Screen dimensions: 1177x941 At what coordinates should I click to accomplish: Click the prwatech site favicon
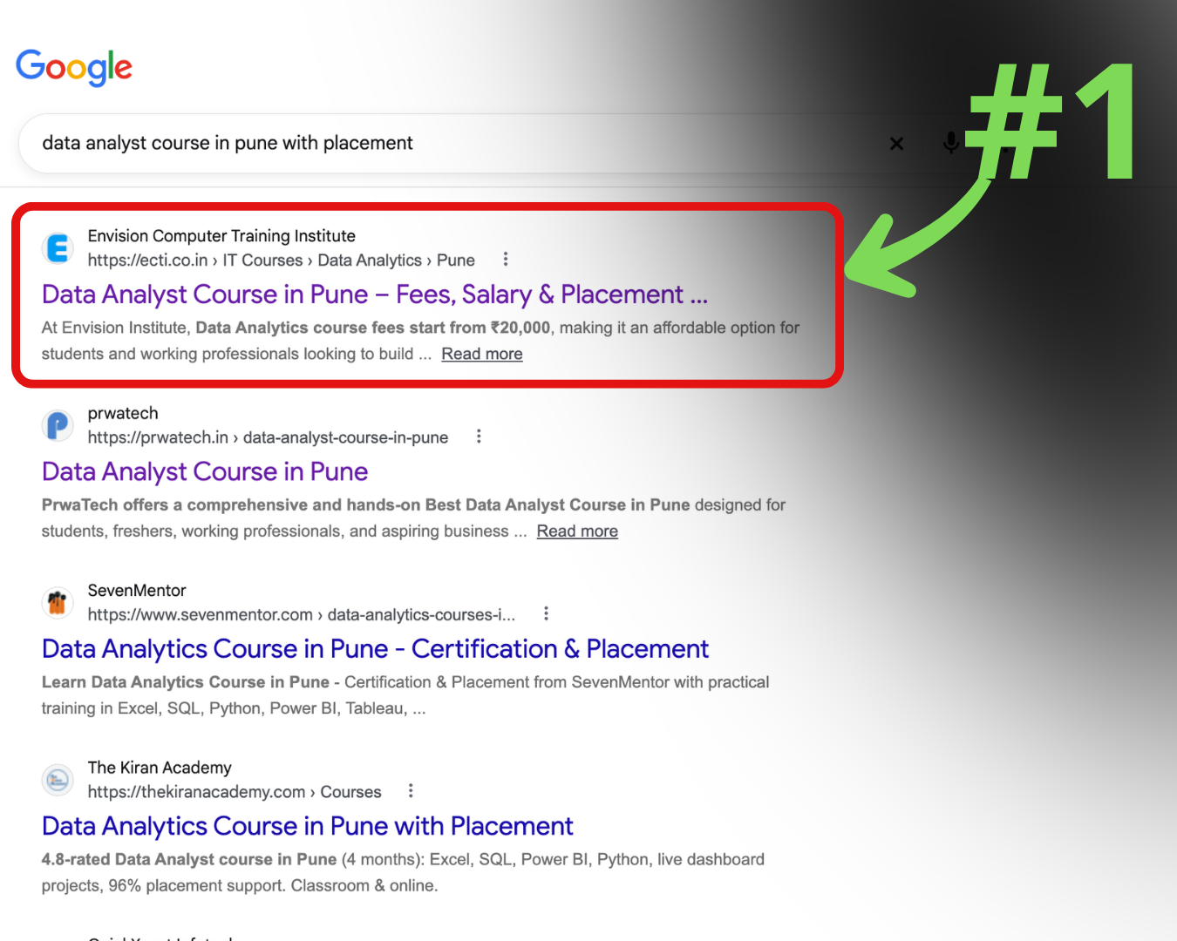tap(58, 426)
